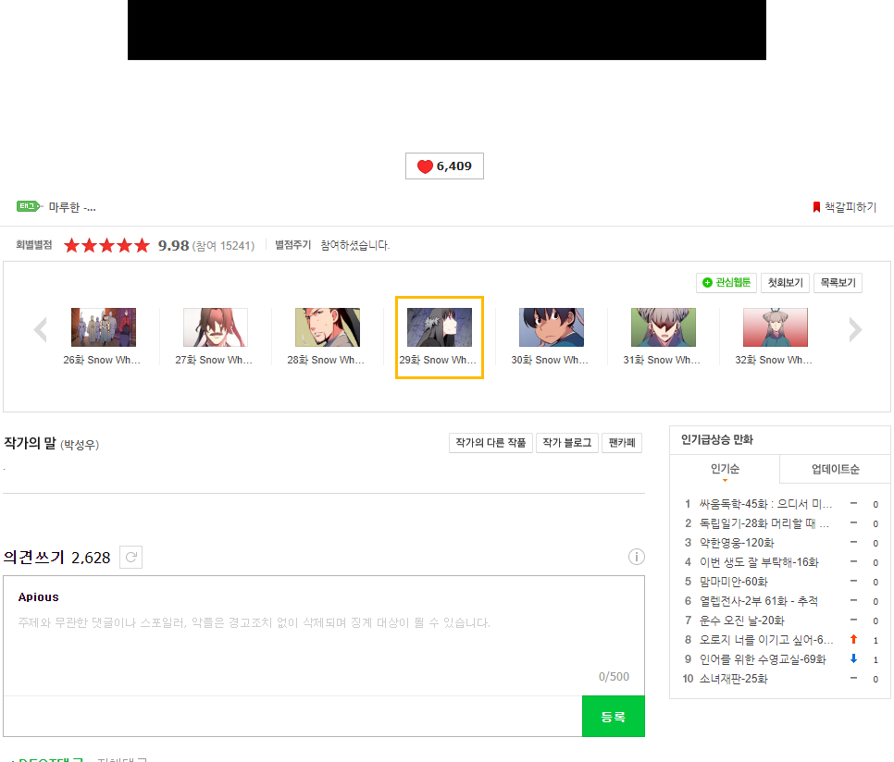894x762 pixels.
Task: Open ranked item 오로지 너를 이기고 싶어
Action: [766, 640]
